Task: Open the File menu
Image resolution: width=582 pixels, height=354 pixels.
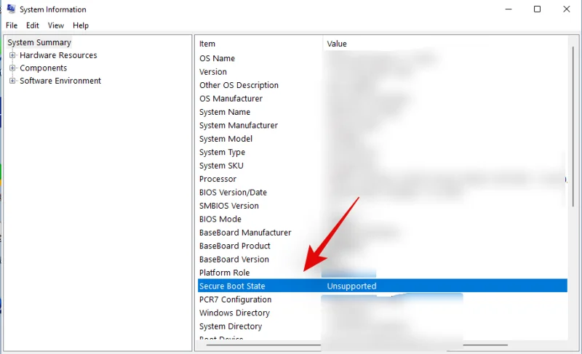Action: point(12,25)
